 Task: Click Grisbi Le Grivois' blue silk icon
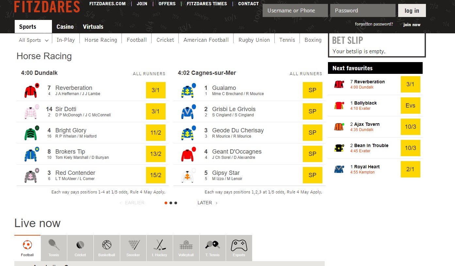[x=189, y=112]
